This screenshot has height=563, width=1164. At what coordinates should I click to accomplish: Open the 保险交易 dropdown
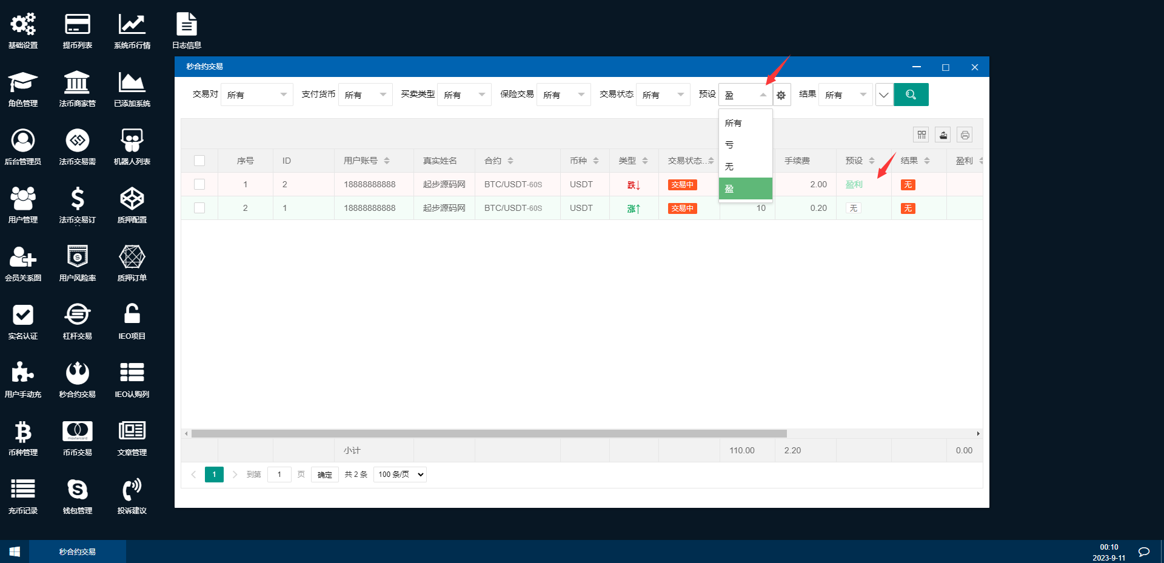[564, 95]
